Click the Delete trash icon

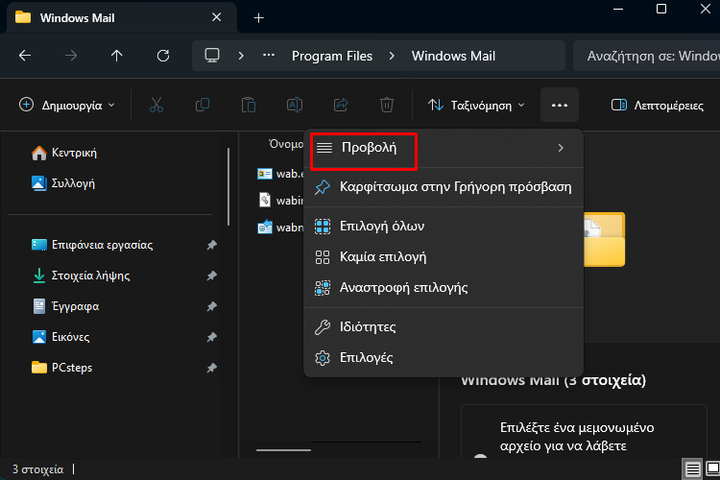point(387,106)
